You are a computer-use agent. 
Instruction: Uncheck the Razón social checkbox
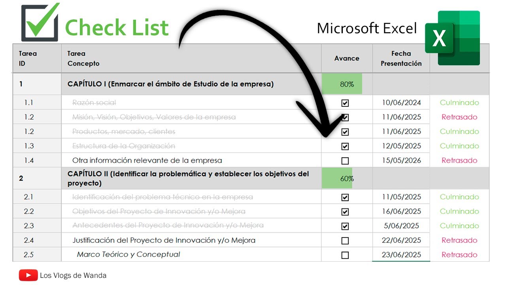pos(345,103)
